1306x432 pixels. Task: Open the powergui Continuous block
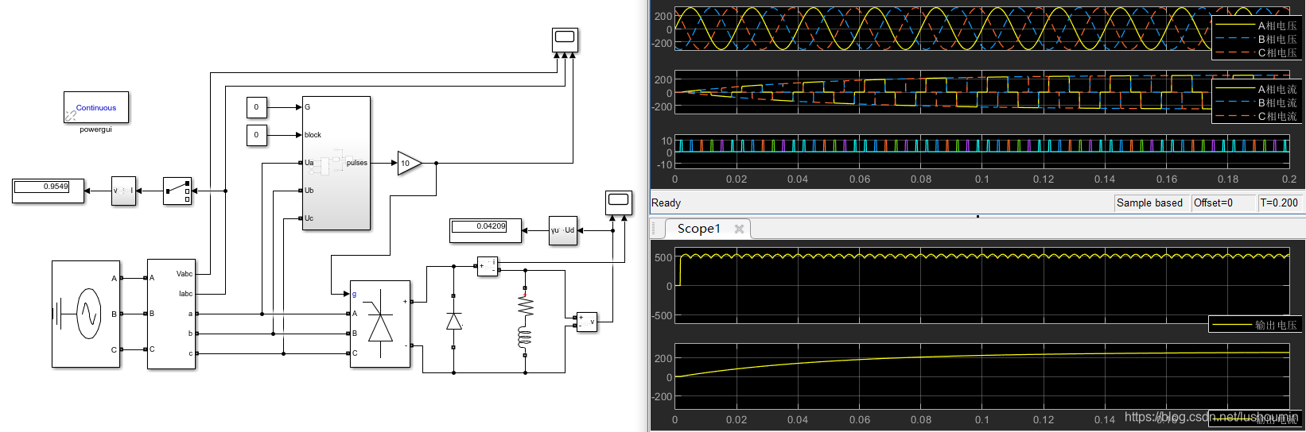click(x=96, y=107)
